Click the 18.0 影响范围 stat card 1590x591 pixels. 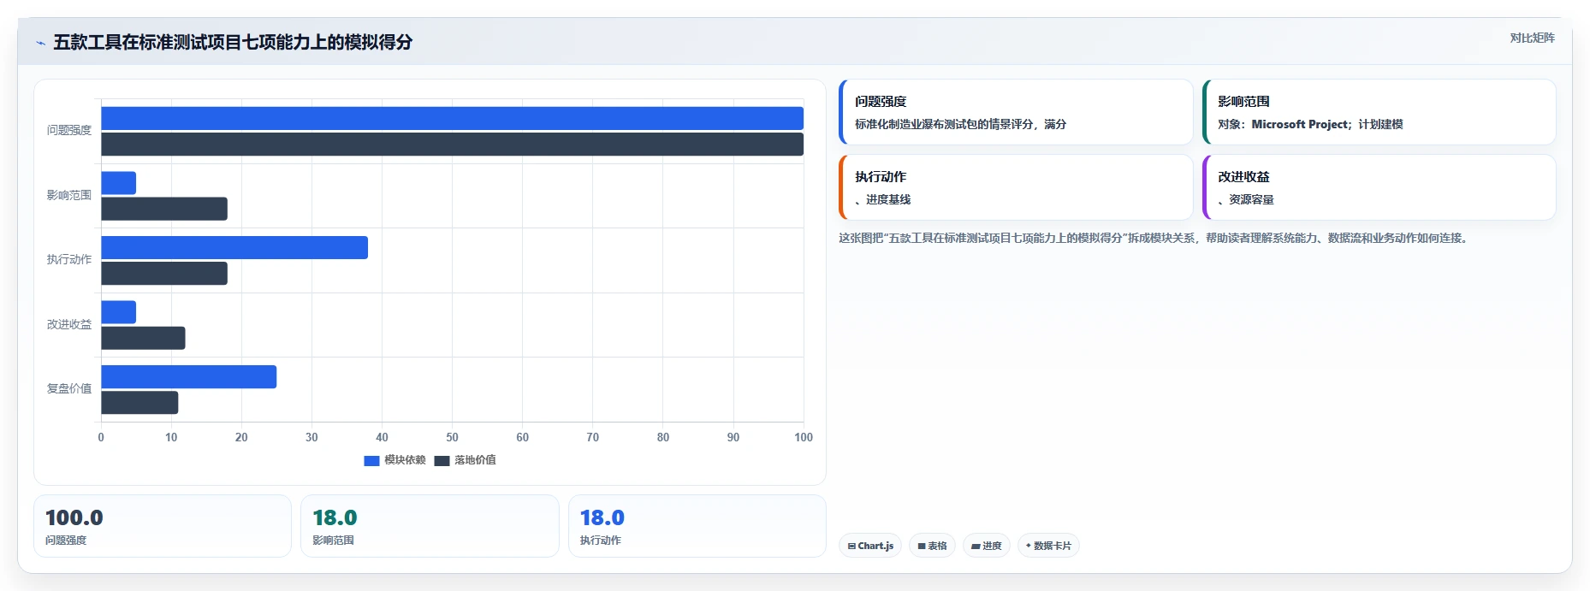click(430, 526)
